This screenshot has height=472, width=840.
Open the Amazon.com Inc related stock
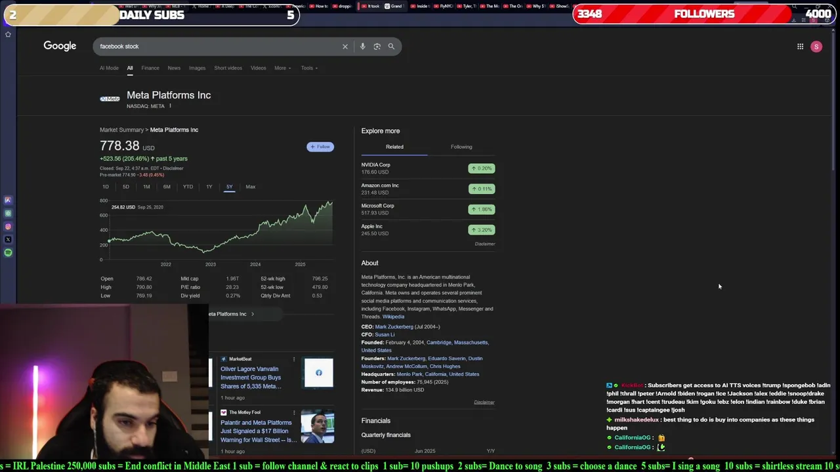pyautogui.click(x=428, y=189)
